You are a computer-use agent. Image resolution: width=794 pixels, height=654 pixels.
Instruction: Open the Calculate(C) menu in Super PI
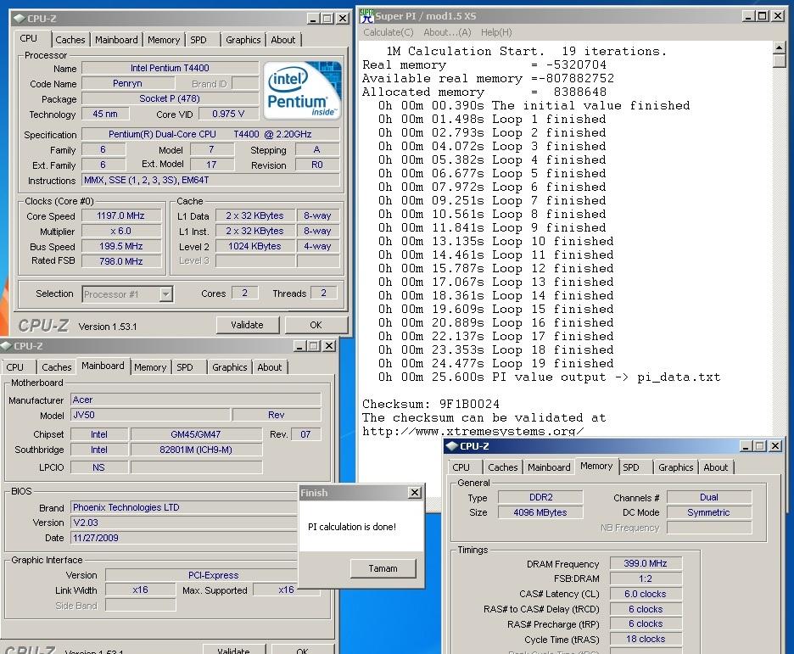[388, 32]
